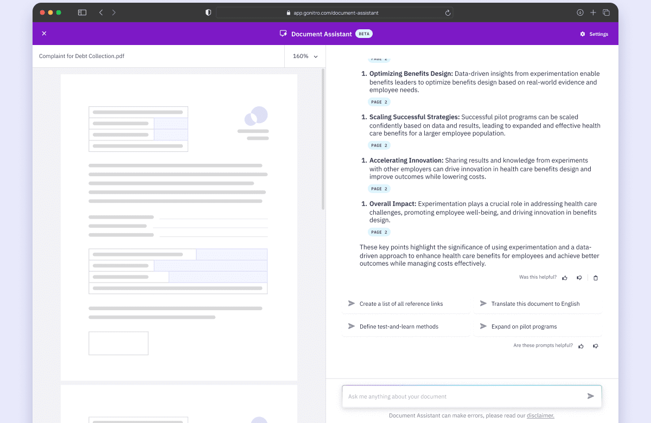Go back in browser history
Viewport: 651px width, 423px height.
click(101, 12)
